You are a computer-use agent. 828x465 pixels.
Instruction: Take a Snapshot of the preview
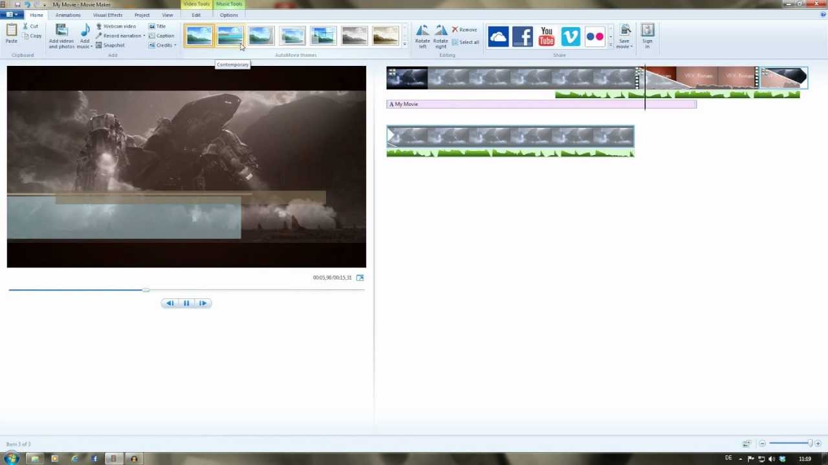tap(110, 45)
